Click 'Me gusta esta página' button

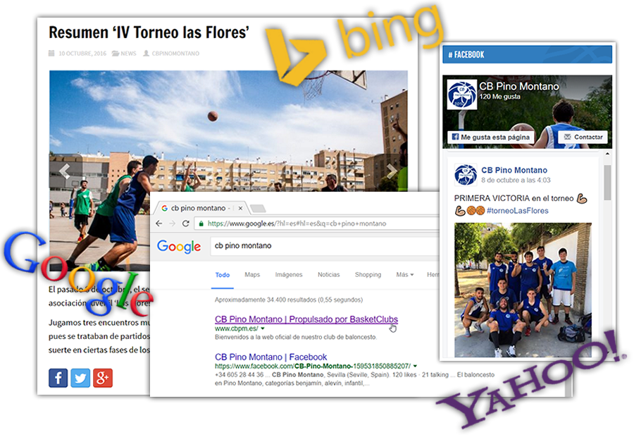[491, 137]
